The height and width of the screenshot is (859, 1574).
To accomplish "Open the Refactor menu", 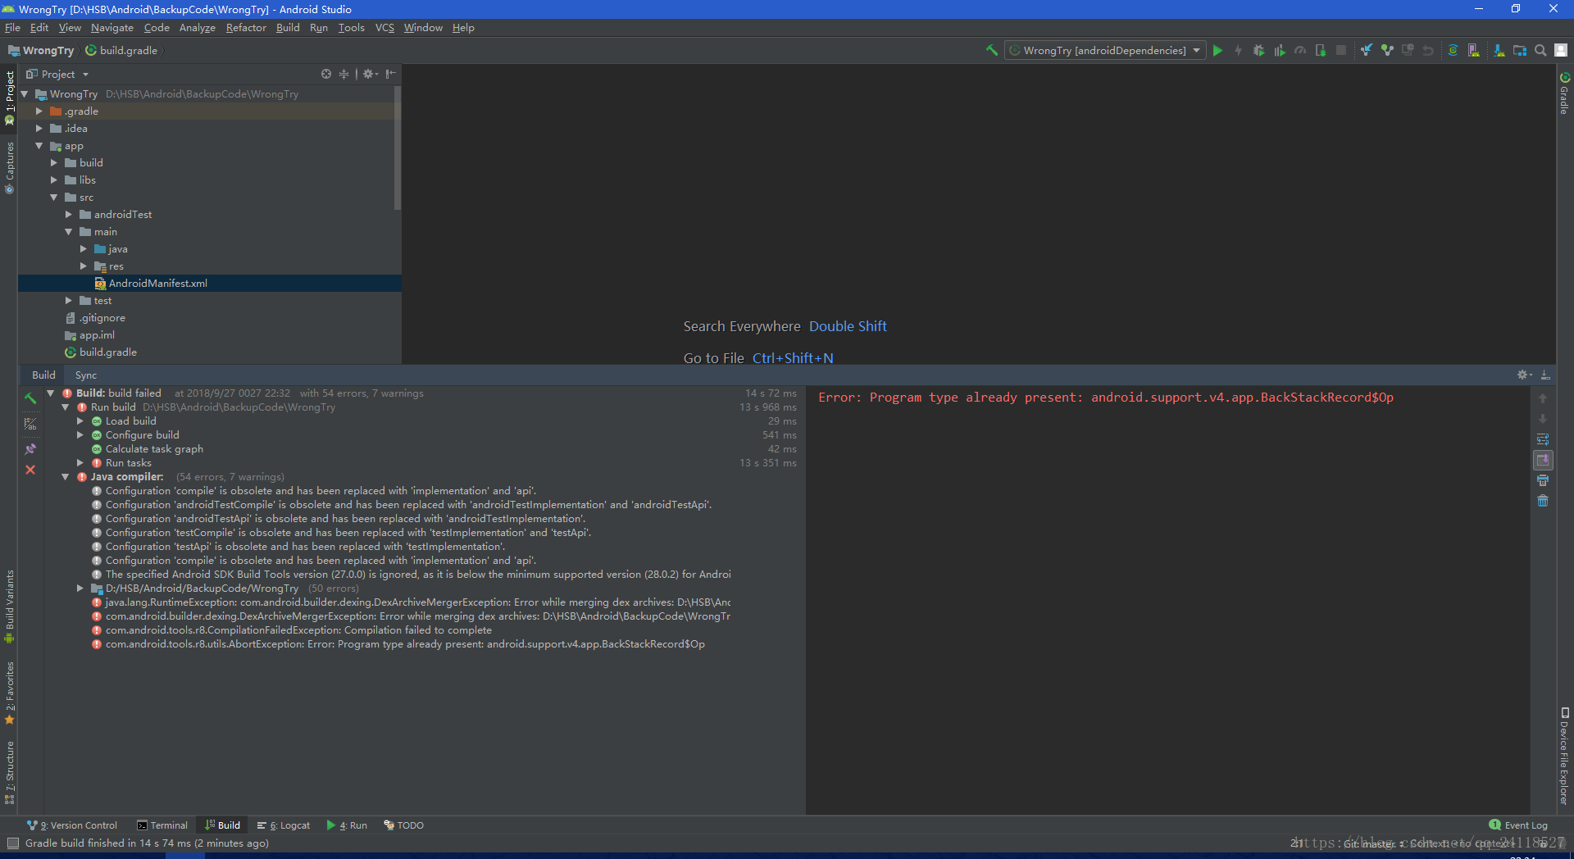I will pyautogui.click(x=246, y=27).
